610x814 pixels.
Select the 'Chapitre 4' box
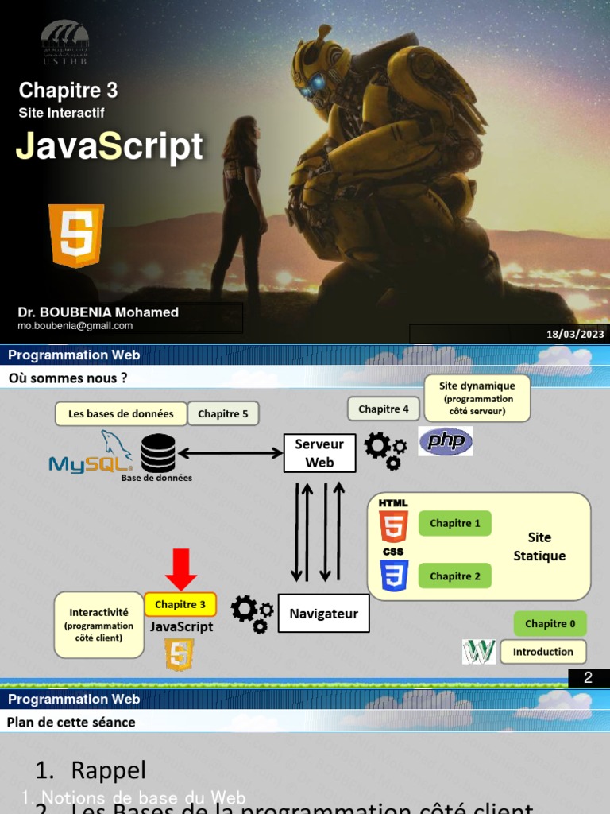coord(384,409)
